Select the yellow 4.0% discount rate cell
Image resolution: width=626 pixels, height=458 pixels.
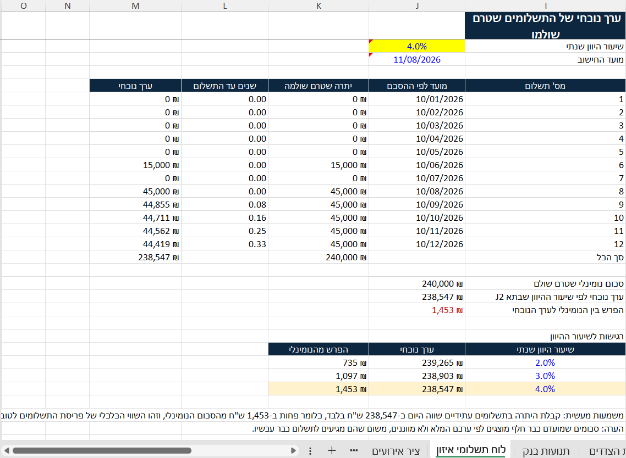(x=417, y=46)
